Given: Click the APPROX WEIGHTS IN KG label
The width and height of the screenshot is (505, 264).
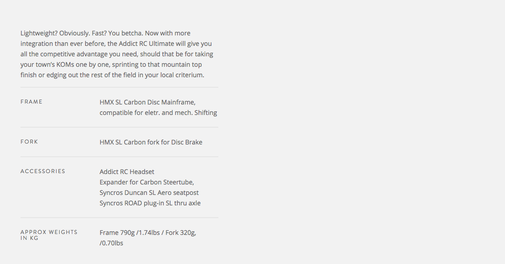Looking at the screenshot, I should (49, 235).
